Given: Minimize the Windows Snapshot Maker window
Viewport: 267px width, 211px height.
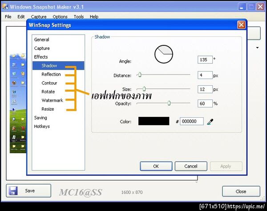Looking at the screenshot, I should click(242, 7).
